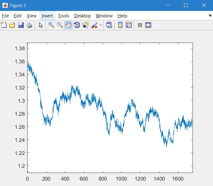This screenshot has width=213, height=186.
Task: Insert a Legend via toolbar icon
Action: point(129,25)
